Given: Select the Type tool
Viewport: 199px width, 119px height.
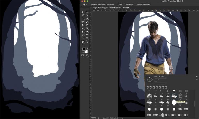Looking at the screenshot, I should pyautogui.click(x=87, y=35).
